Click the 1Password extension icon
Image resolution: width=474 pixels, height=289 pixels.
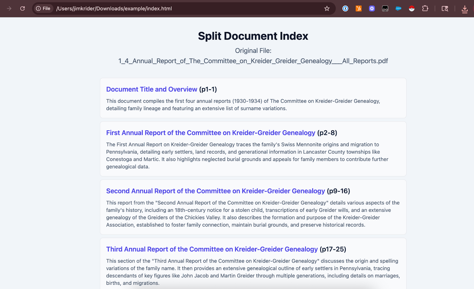click(x=345, y=9)
